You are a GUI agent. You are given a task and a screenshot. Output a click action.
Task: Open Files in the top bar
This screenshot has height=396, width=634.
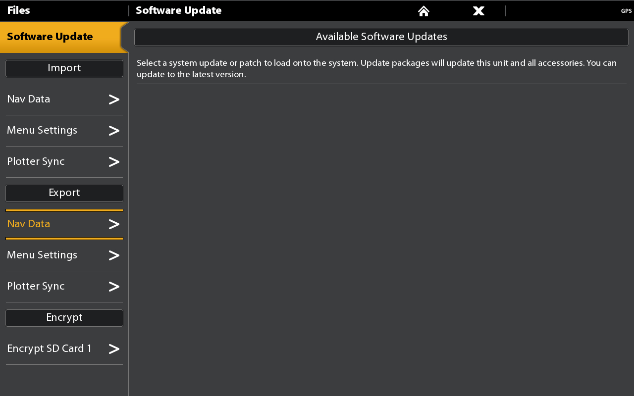pyautogui.click(x=18, y=10)
